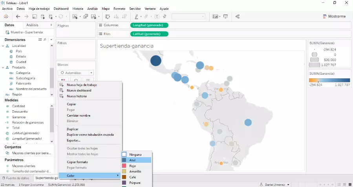The width and height of the screenshot is (353, 187).
Task: Select Exportar... in the context menu
Action: (73, 140)
